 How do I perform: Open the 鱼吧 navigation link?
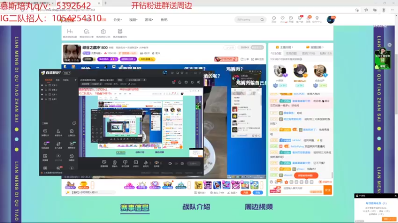(x=164, y=20)
